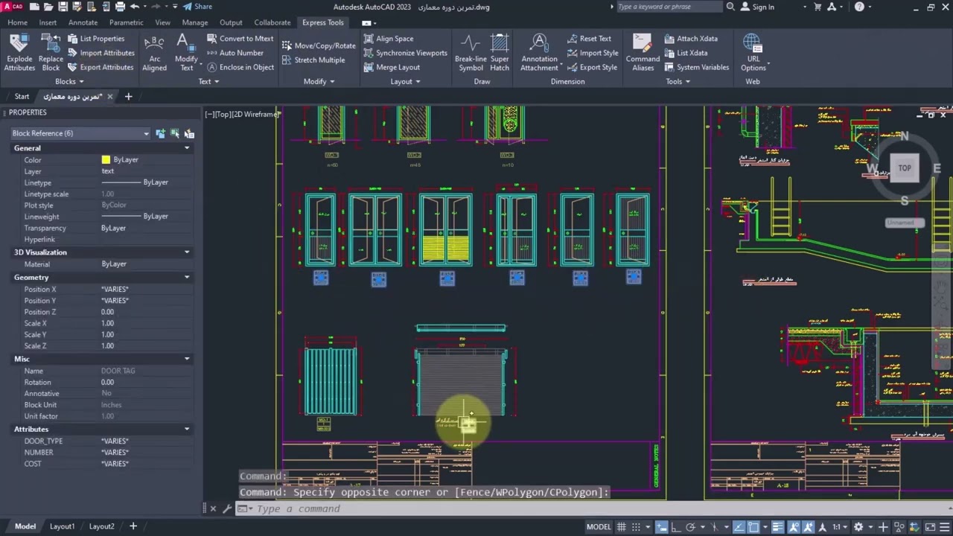The image size is (953, 536).
Task: Open the Layout1 tab
Action: pos(62,526)
